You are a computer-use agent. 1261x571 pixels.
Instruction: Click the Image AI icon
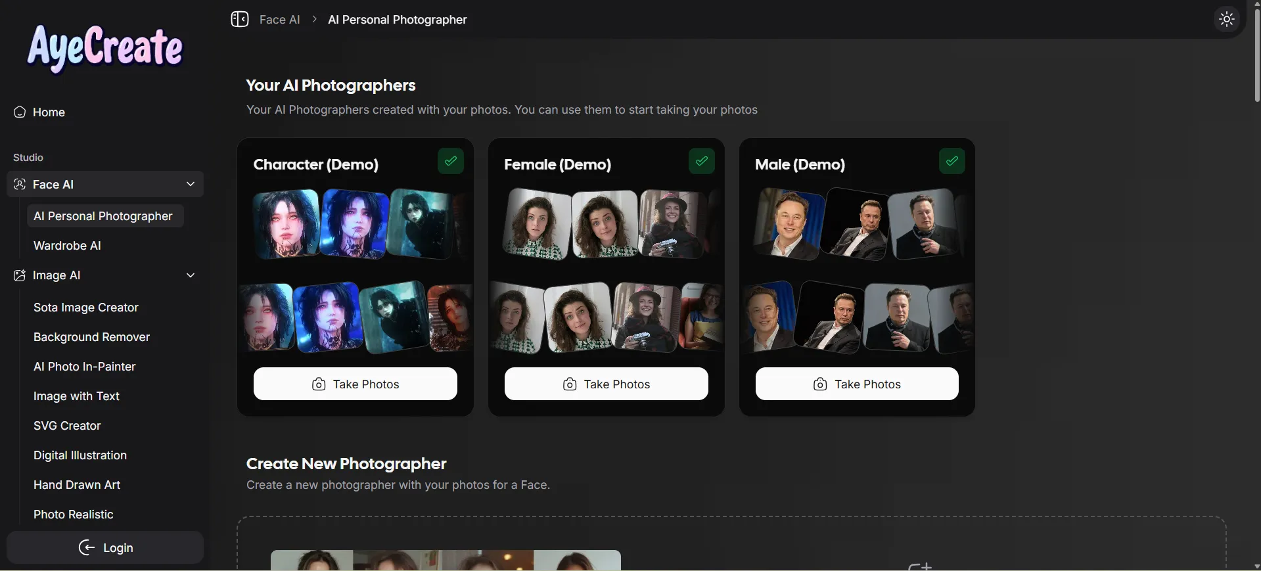[x=20, y=275]
